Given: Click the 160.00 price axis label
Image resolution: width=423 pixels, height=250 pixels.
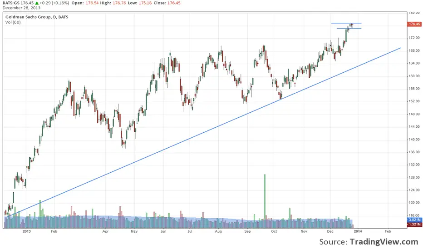Looking at the screenshot, I should [414, 76].
